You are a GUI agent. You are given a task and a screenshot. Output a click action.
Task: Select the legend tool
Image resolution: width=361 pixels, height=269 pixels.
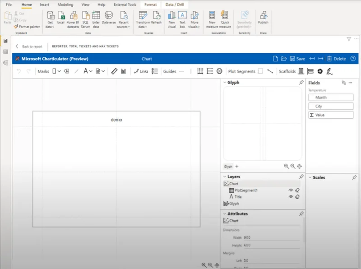[x=155, y=71]
